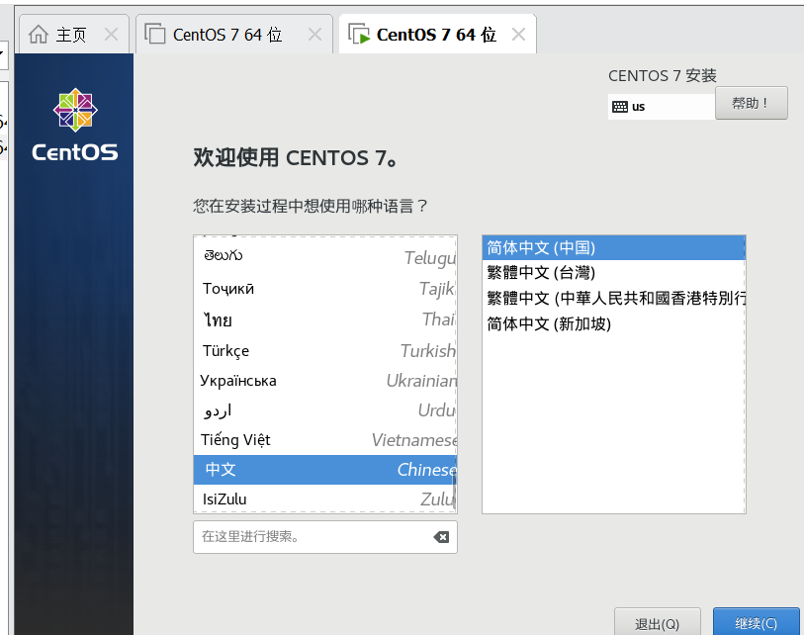Choose 繁體中文 (中華人民共和國香港特別行政區) locale
The width and height of the screenshot is (804, 635).
pos(614,298)
